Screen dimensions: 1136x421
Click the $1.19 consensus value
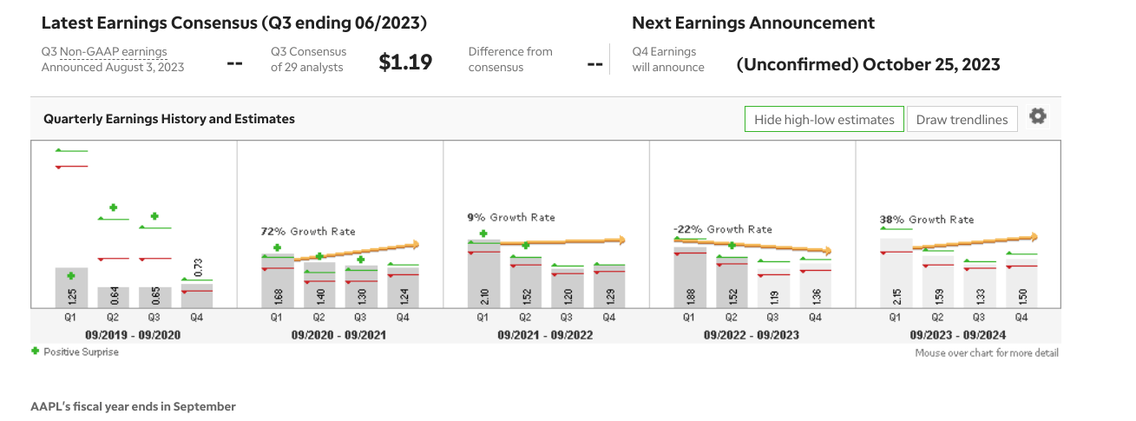(x=406, y=62)
